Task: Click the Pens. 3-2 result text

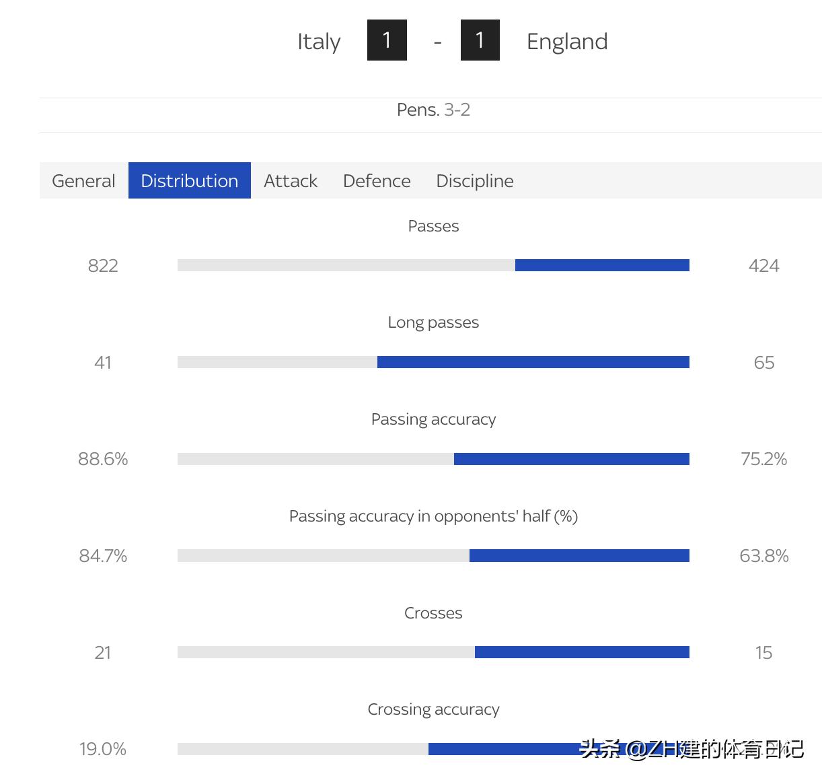Action: (x=433, y=110)
